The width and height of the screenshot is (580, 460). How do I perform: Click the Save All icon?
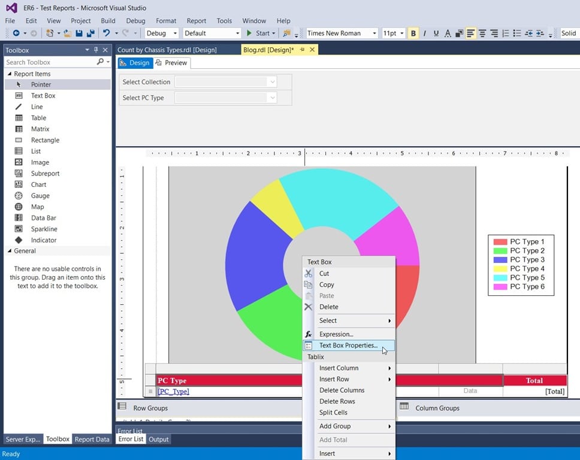[90, 34]
